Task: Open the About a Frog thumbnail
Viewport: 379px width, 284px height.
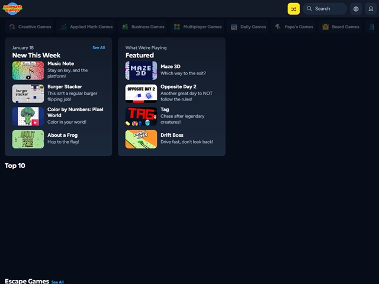Action: coord(28,139)
